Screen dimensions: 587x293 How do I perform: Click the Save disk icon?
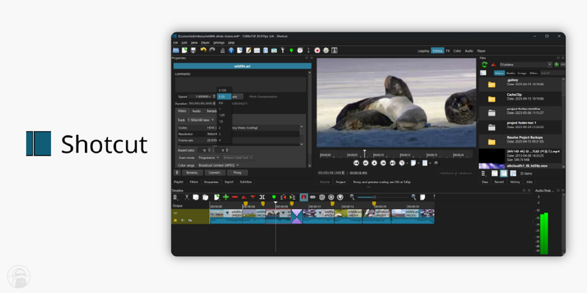(194, 50)
